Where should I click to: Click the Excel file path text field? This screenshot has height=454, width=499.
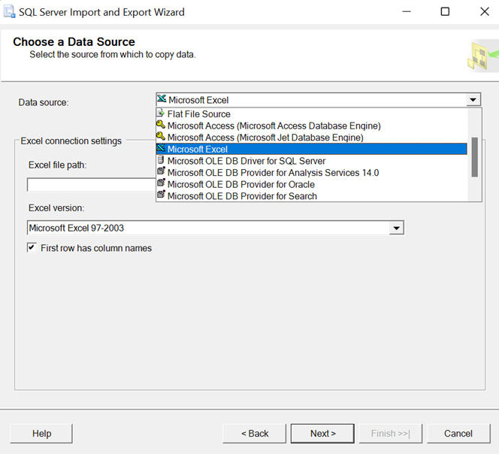(x=92, y=185)
